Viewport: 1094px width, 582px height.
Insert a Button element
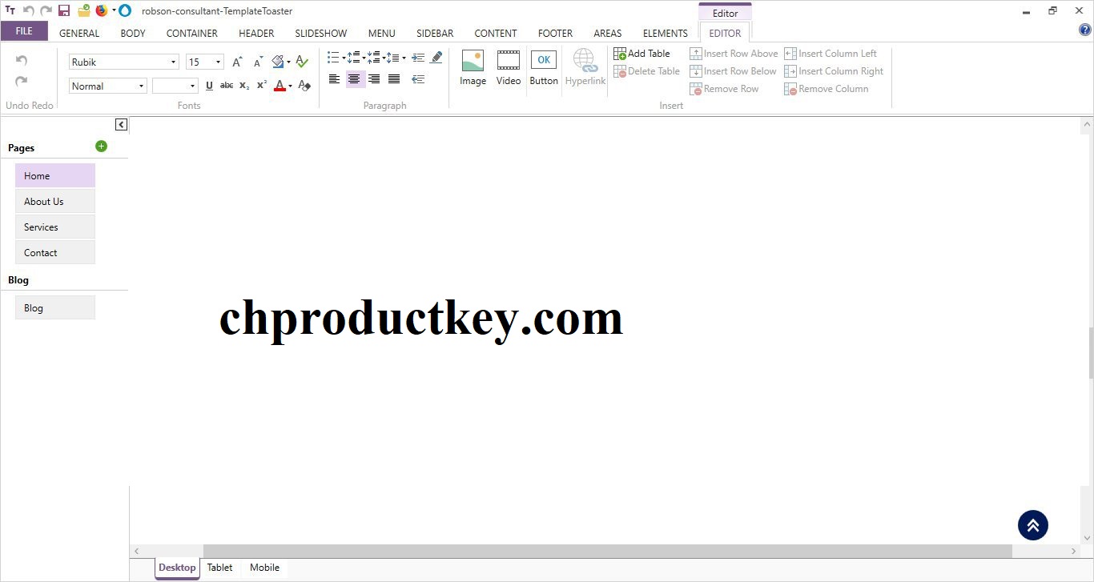click(544, 68)
